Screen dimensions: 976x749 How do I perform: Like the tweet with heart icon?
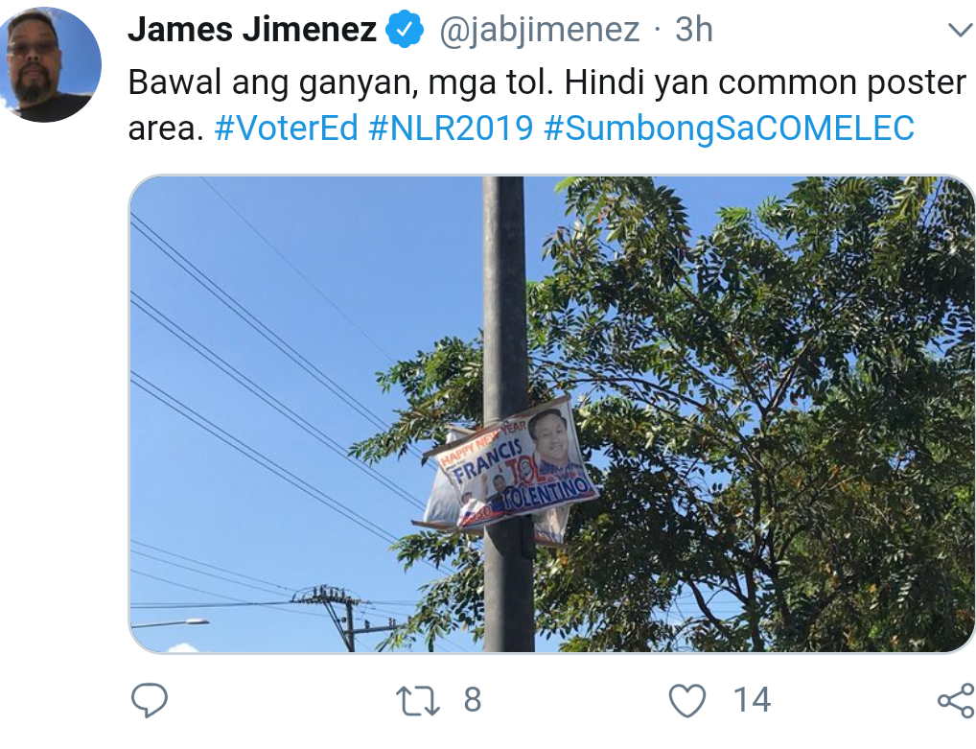(687, 700)
